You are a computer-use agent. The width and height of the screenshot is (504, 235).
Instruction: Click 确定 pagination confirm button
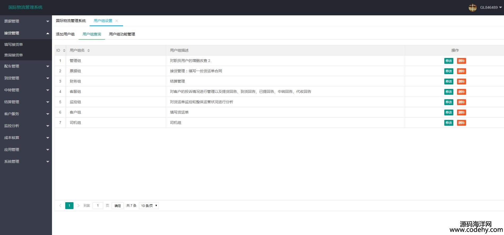pyautogui.click(x=118, y=206)
